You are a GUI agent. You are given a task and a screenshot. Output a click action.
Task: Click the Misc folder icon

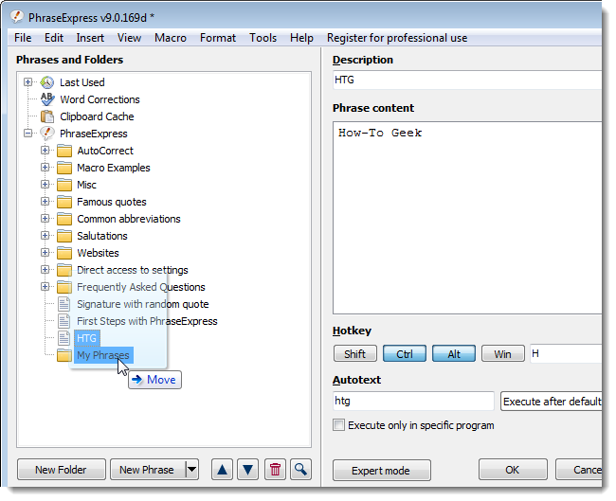click(64, 185)
